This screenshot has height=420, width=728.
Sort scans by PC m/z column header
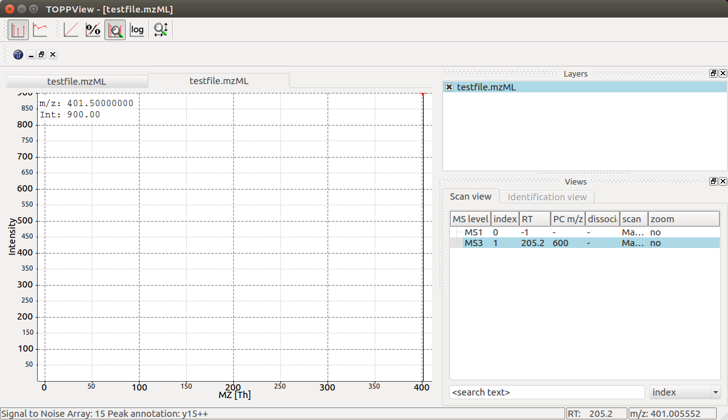pos(568,219)
